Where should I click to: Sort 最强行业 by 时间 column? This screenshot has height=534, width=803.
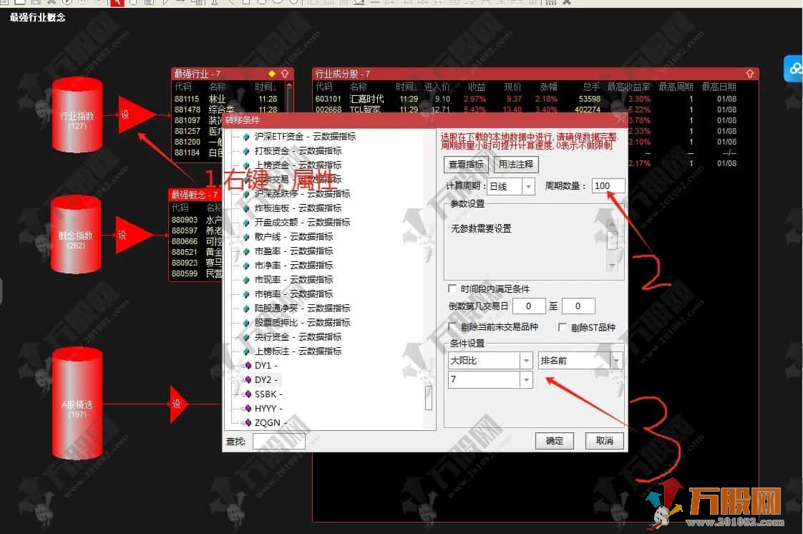[265, 87]
